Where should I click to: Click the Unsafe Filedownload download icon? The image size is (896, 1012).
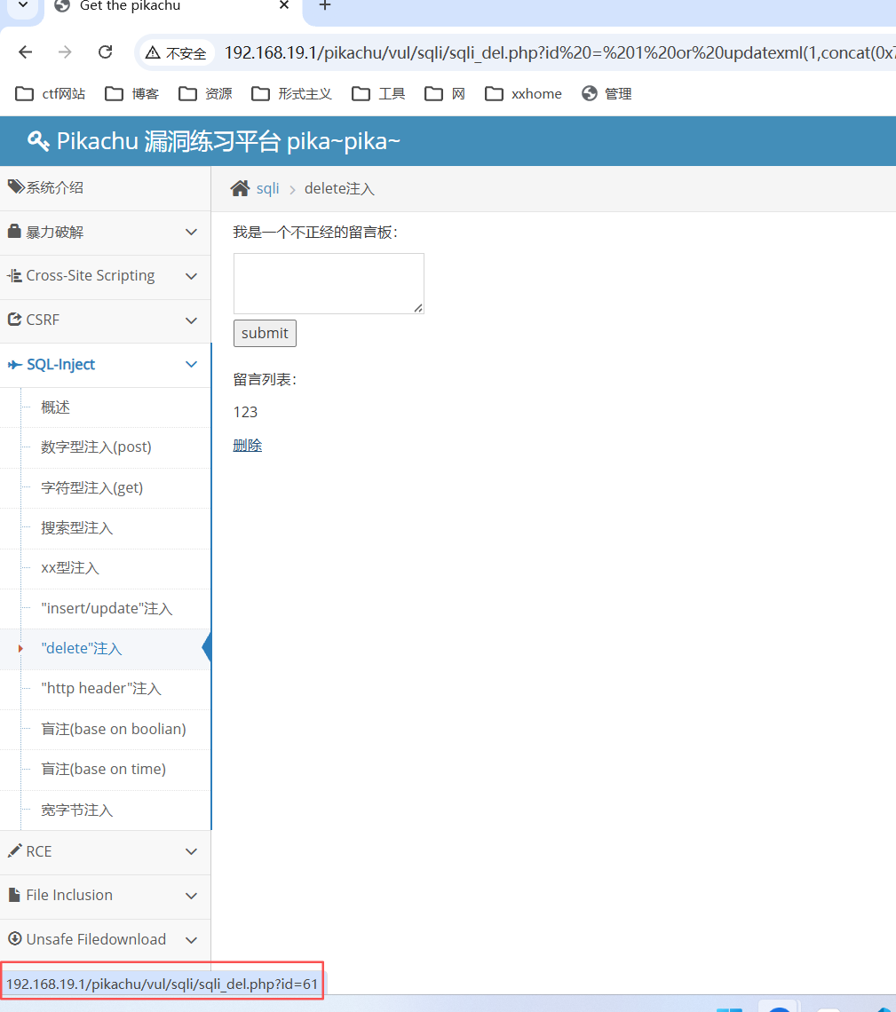[x=14, y=939]
